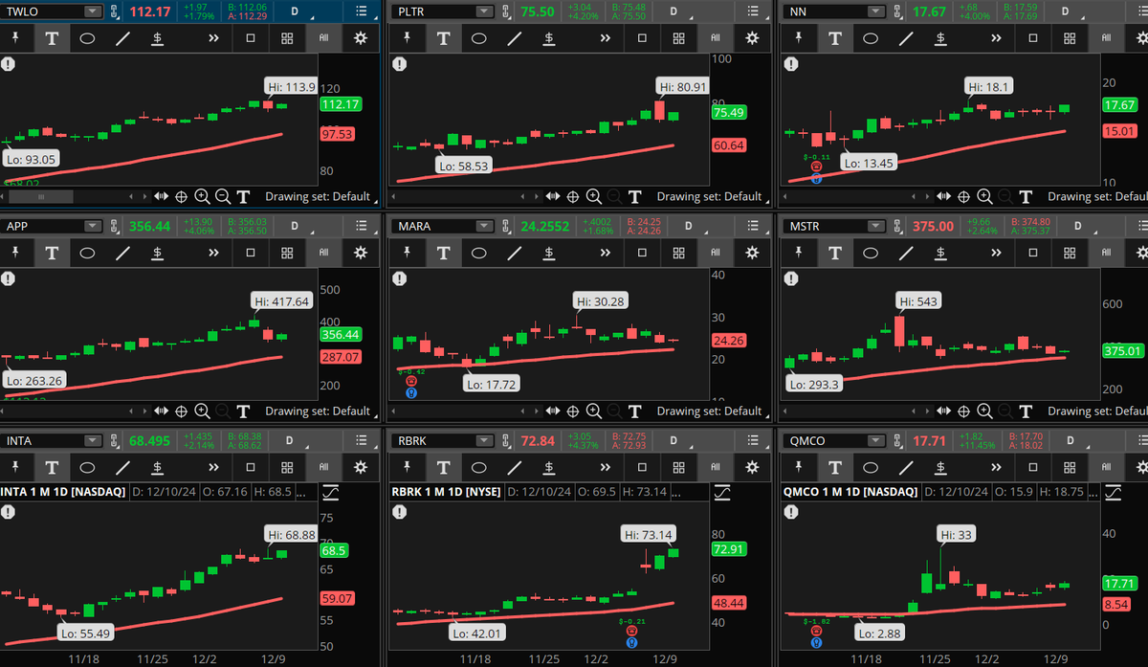Click the warning exclamation icon on APP chart
Screen dimensions: 1148x667
[x=9, y=279]
